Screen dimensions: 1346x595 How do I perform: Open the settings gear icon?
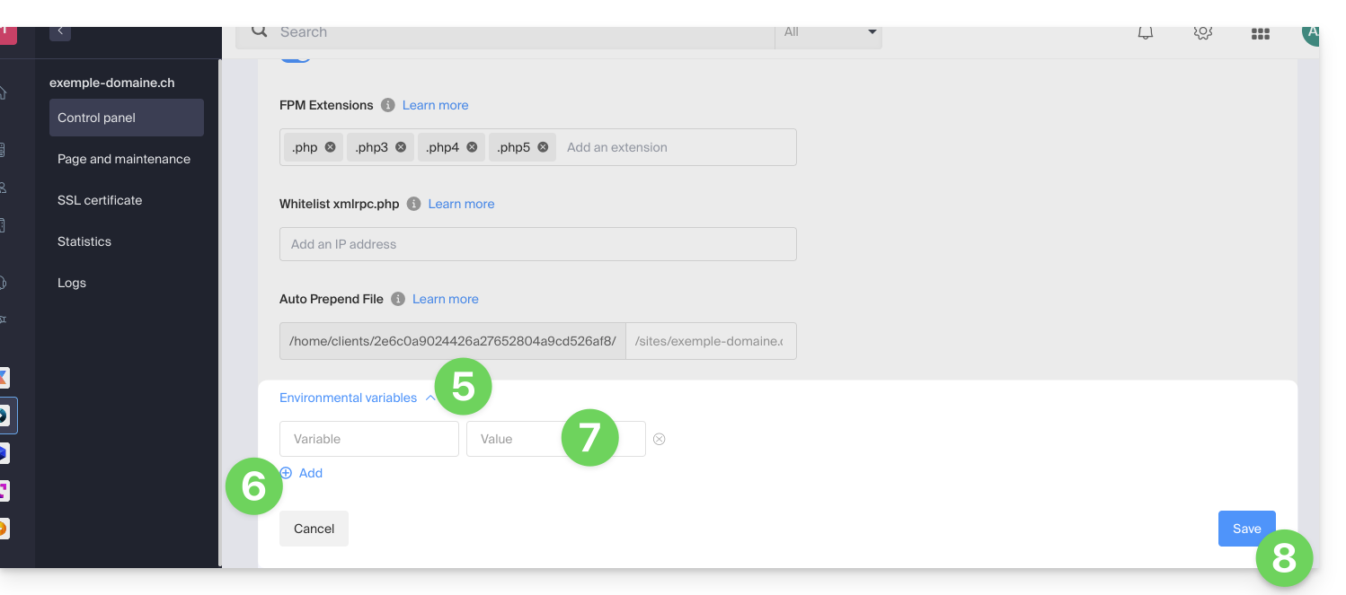(x=1202, y=32)
